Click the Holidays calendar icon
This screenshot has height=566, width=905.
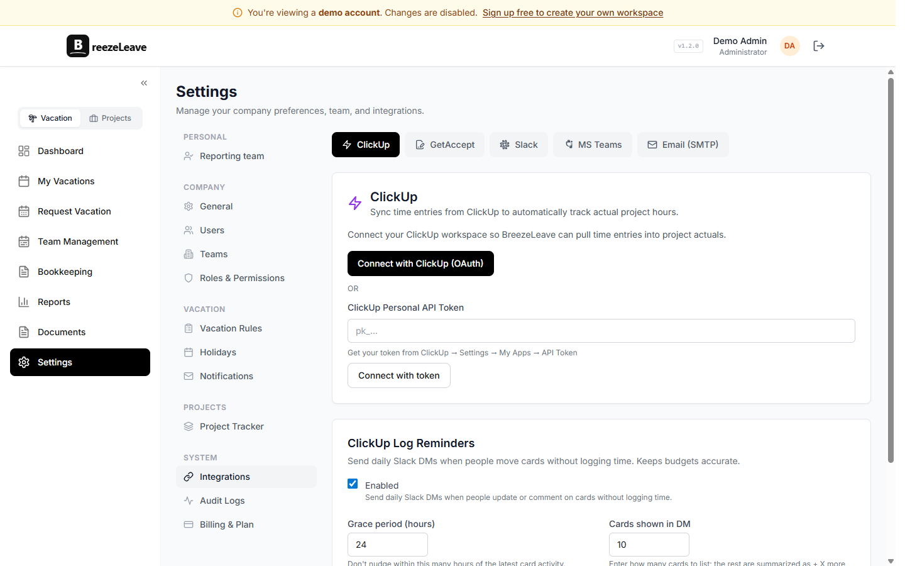coord(189,352)
